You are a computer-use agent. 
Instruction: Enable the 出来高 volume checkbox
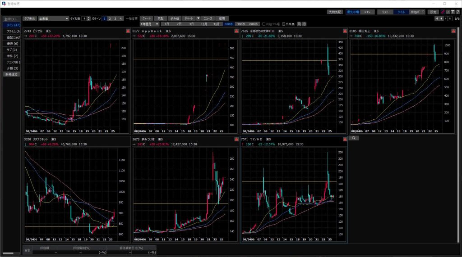pos(283,24)
